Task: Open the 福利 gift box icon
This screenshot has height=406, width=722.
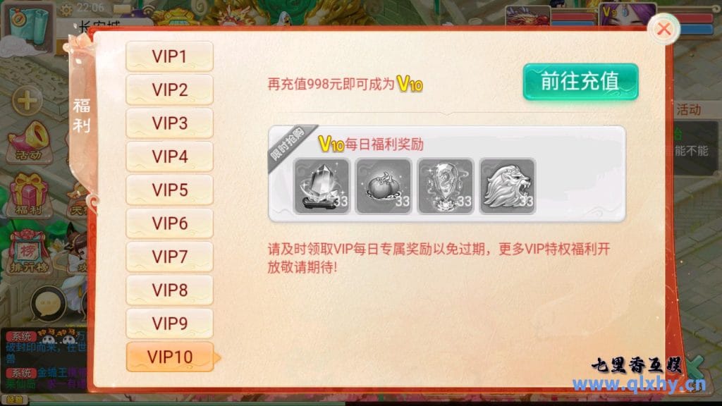Action: coord(28,195)
